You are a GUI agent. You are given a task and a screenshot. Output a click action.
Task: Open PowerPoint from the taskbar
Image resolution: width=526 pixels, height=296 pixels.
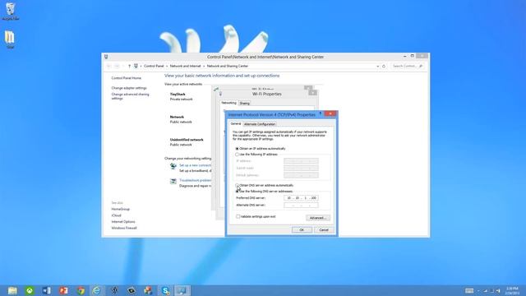(63, 290)
